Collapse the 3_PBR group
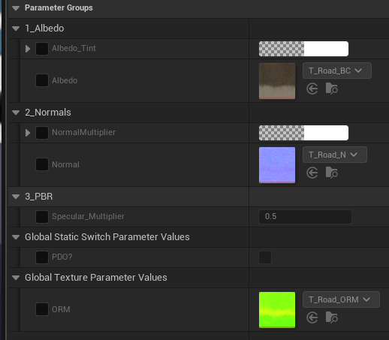This screenshot has width=389, height=340. (x=16, y=197)
